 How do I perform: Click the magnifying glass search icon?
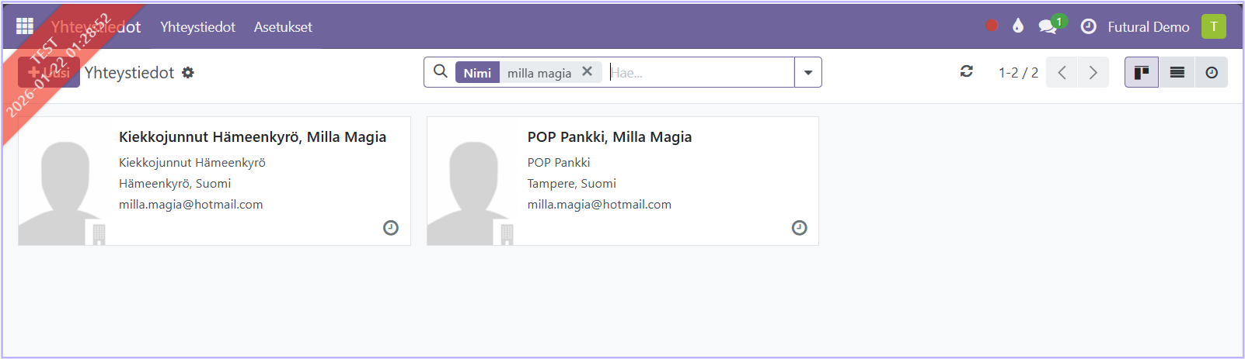coord(441,71)
